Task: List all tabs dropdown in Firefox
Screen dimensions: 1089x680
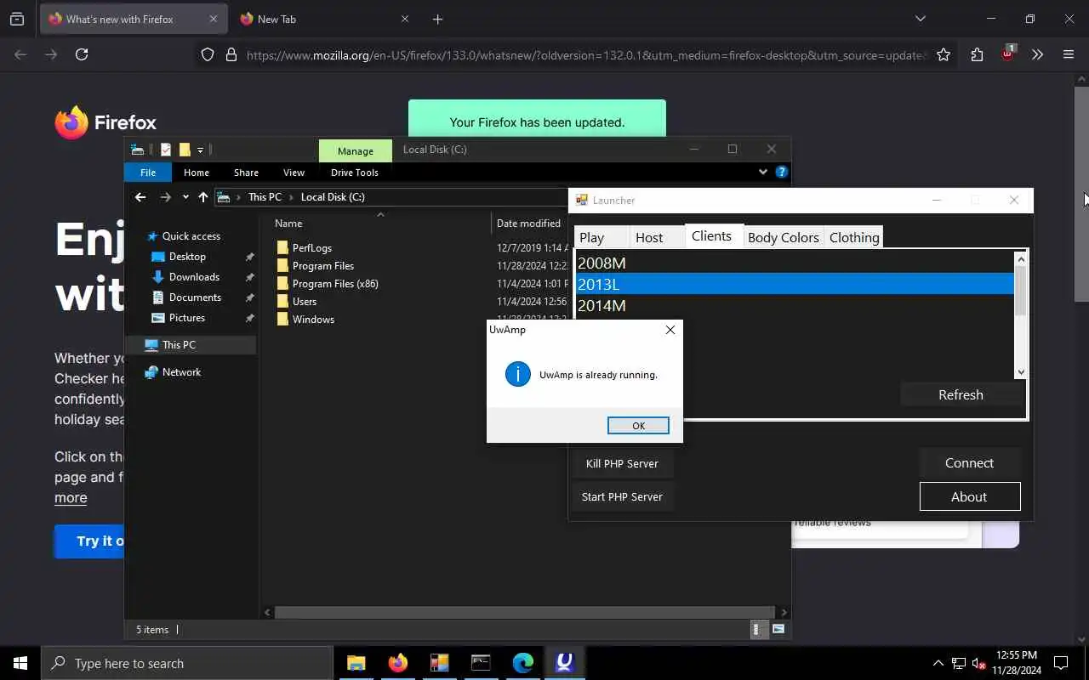Action: point(921,19)
